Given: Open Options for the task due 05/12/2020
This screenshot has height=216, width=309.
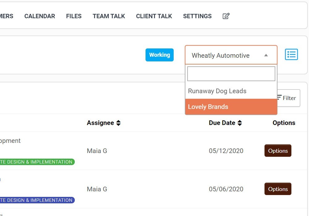Looking at the screenshot, I should pos(277,151).
